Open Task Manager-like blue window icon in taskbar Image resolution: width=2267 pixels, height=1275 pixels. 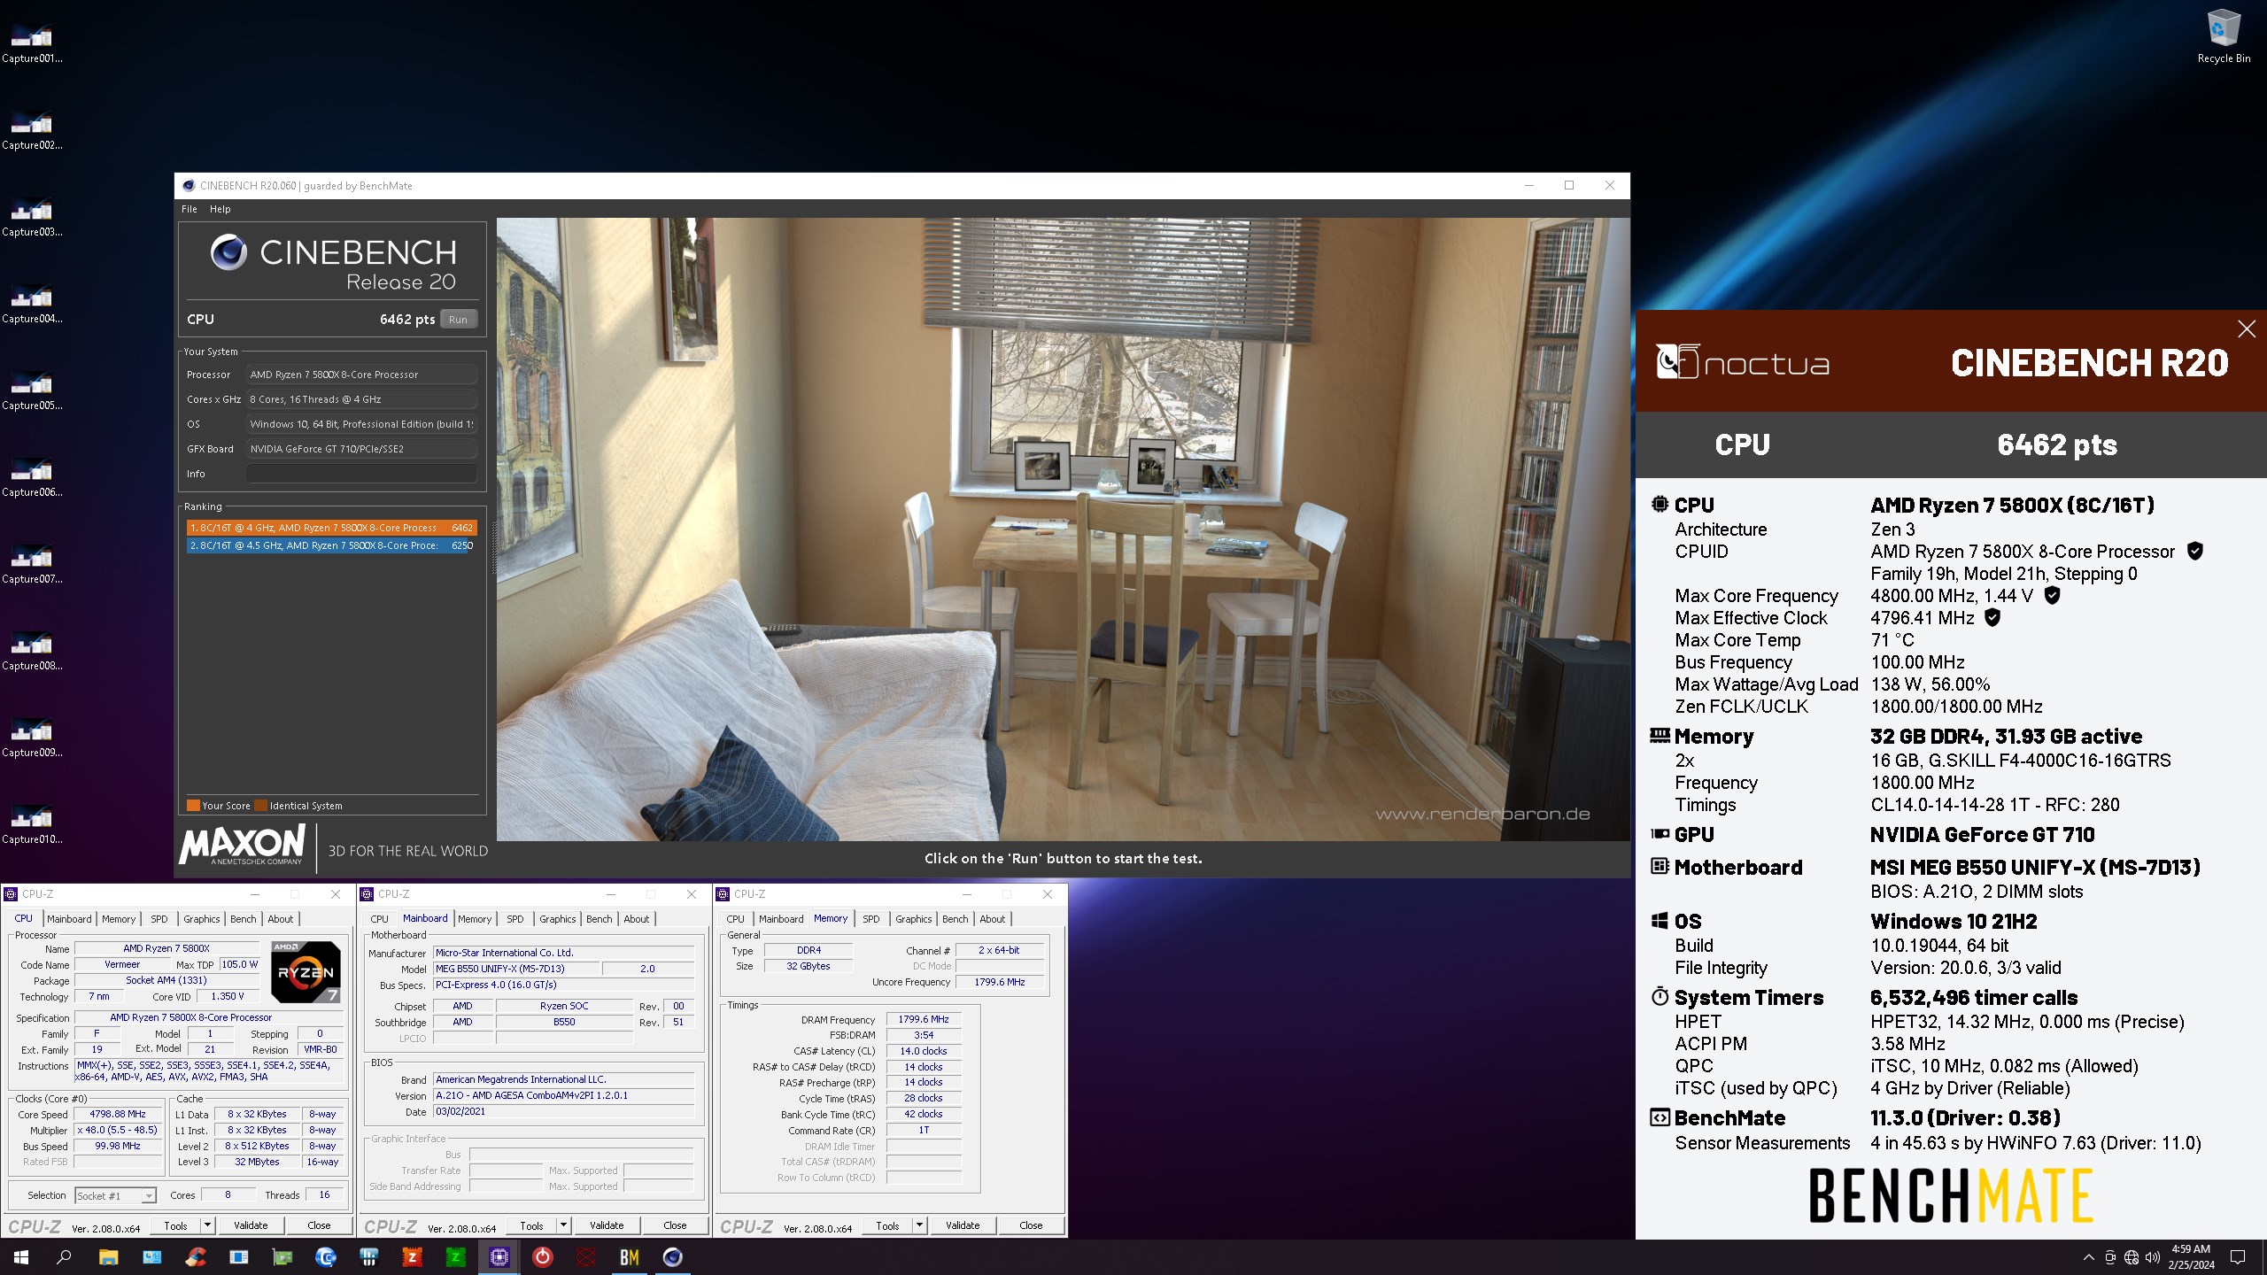pos(239,1257)
